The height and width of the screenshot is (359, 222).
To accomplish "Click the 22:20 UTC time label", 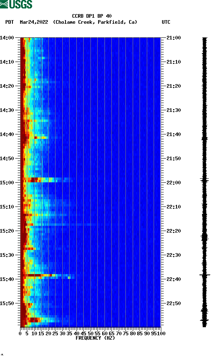I will coord(173,231).
